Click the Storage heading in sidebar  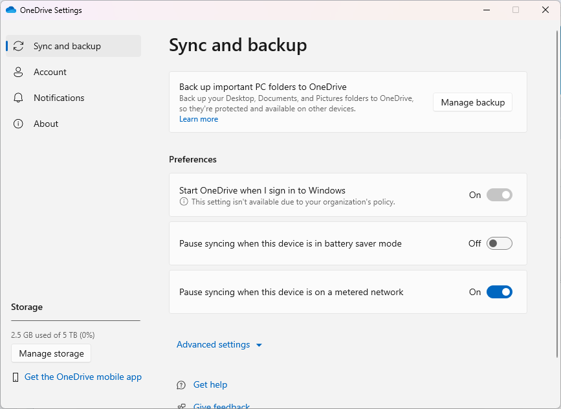(27, 307)
